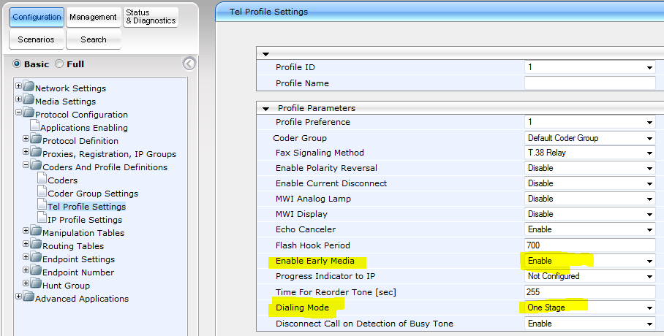This screenshot has width=664, height=336.
Task: Open the Enable Early Media dropdown
Action: click(x=590, y=261)
